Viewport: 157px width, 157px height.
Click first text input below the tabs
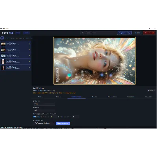point(44,104)
